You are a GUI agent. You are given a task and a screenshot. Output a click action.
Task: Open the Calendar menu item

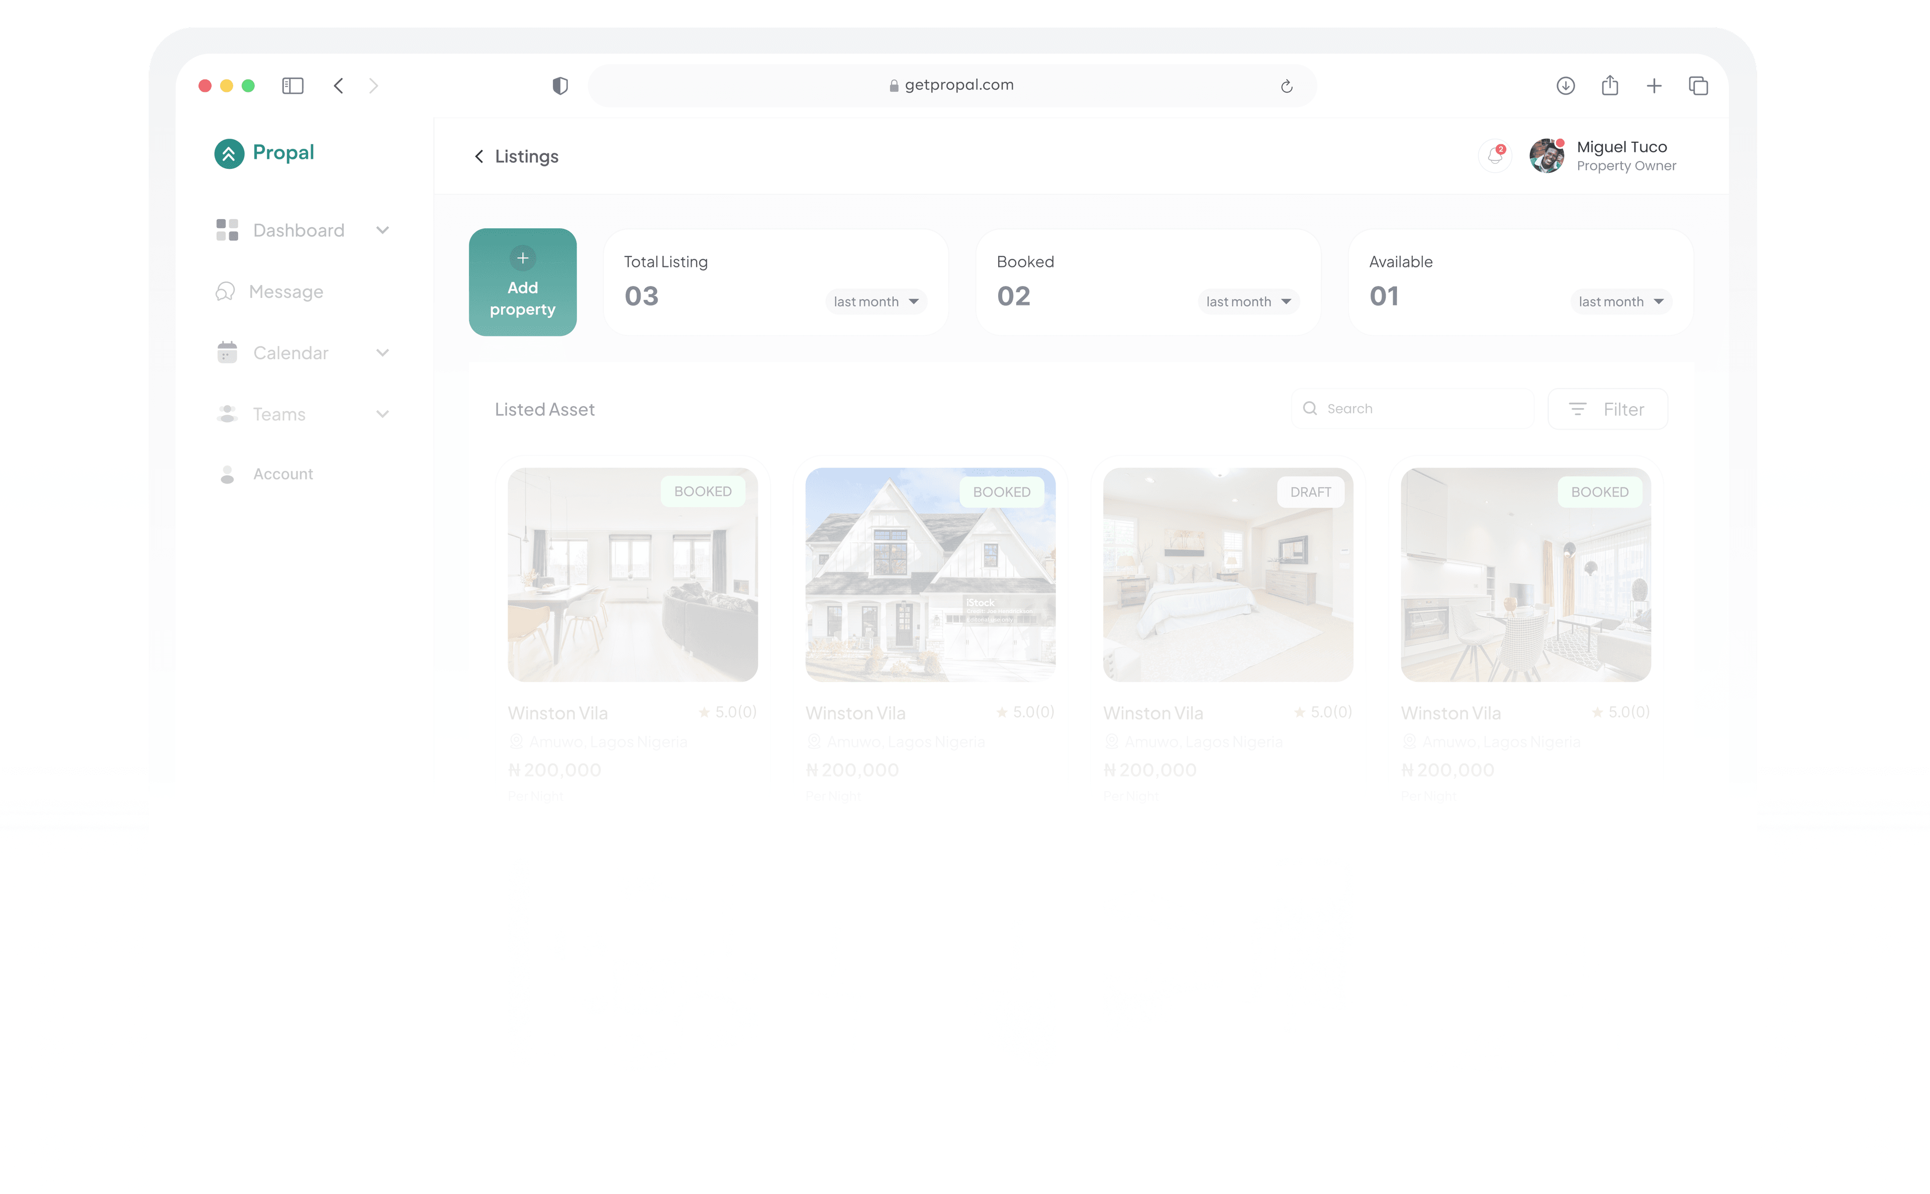point(303,353)
